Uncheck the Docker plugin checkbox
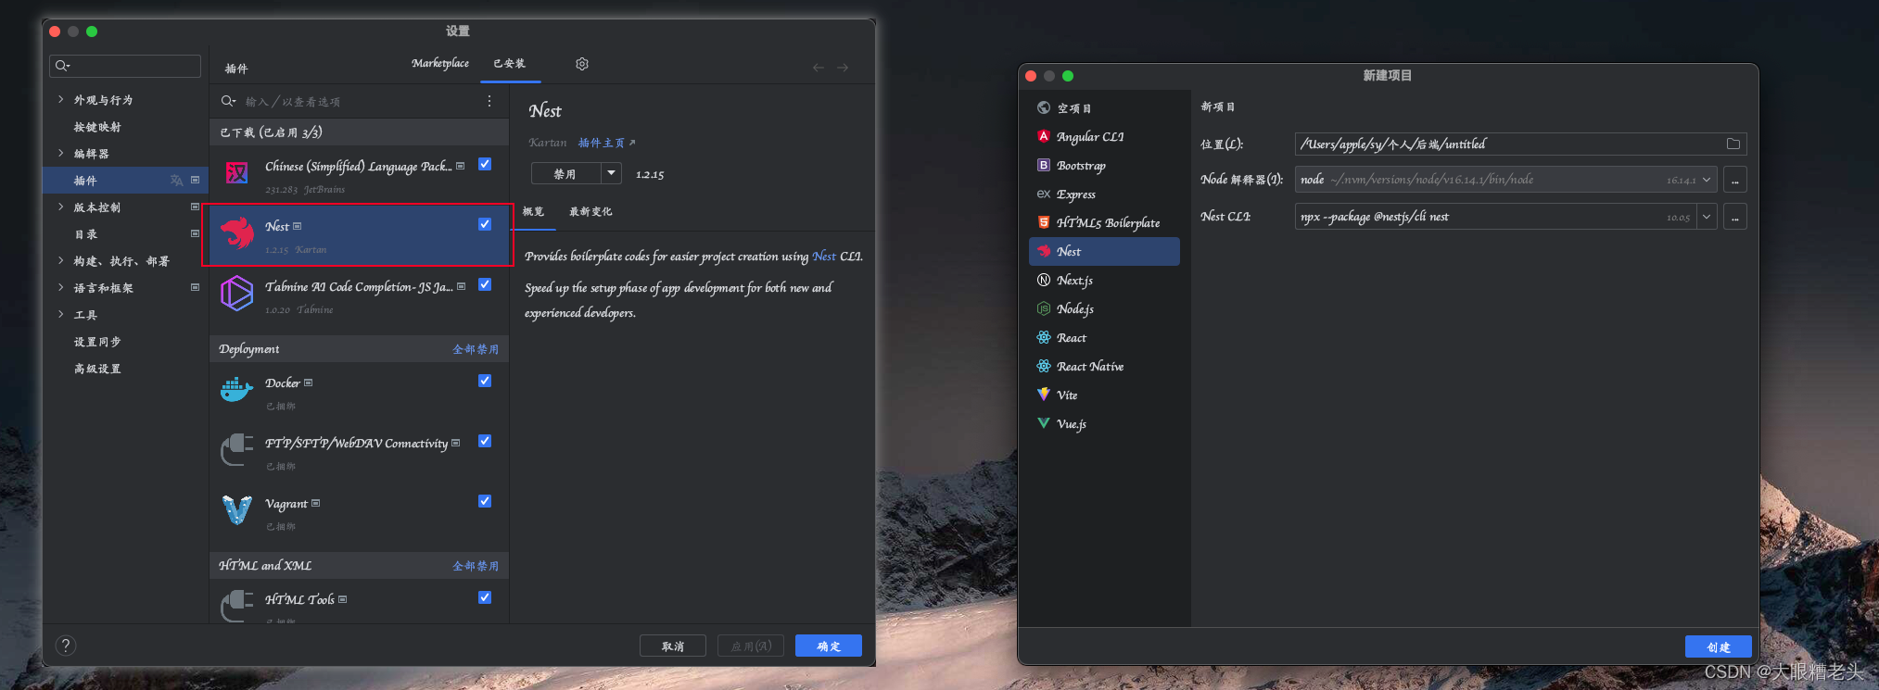Screen dimensions: 1879x690 pos(485,381)
